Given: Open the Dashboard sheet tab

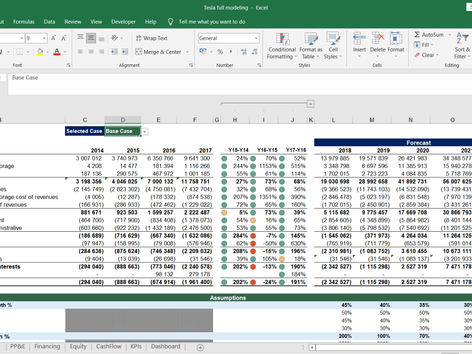Looking at the screenshot, I should pyautogui.click(x=165, y=346).
